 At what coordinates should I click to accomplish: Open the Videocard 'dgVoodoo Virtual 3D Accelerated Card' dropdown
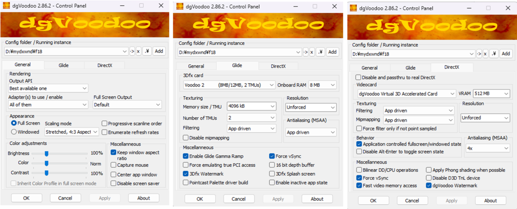pyautogui.click(x=406, y=94)
